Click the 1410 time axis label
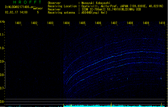Viewport: 168px width, 107px height. click(162, 23)
